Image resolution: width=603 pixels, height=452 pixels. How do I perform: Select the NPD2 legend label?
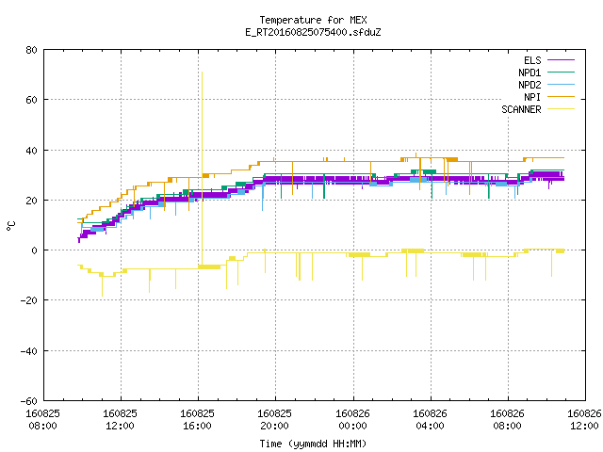[x=530, y=85]
